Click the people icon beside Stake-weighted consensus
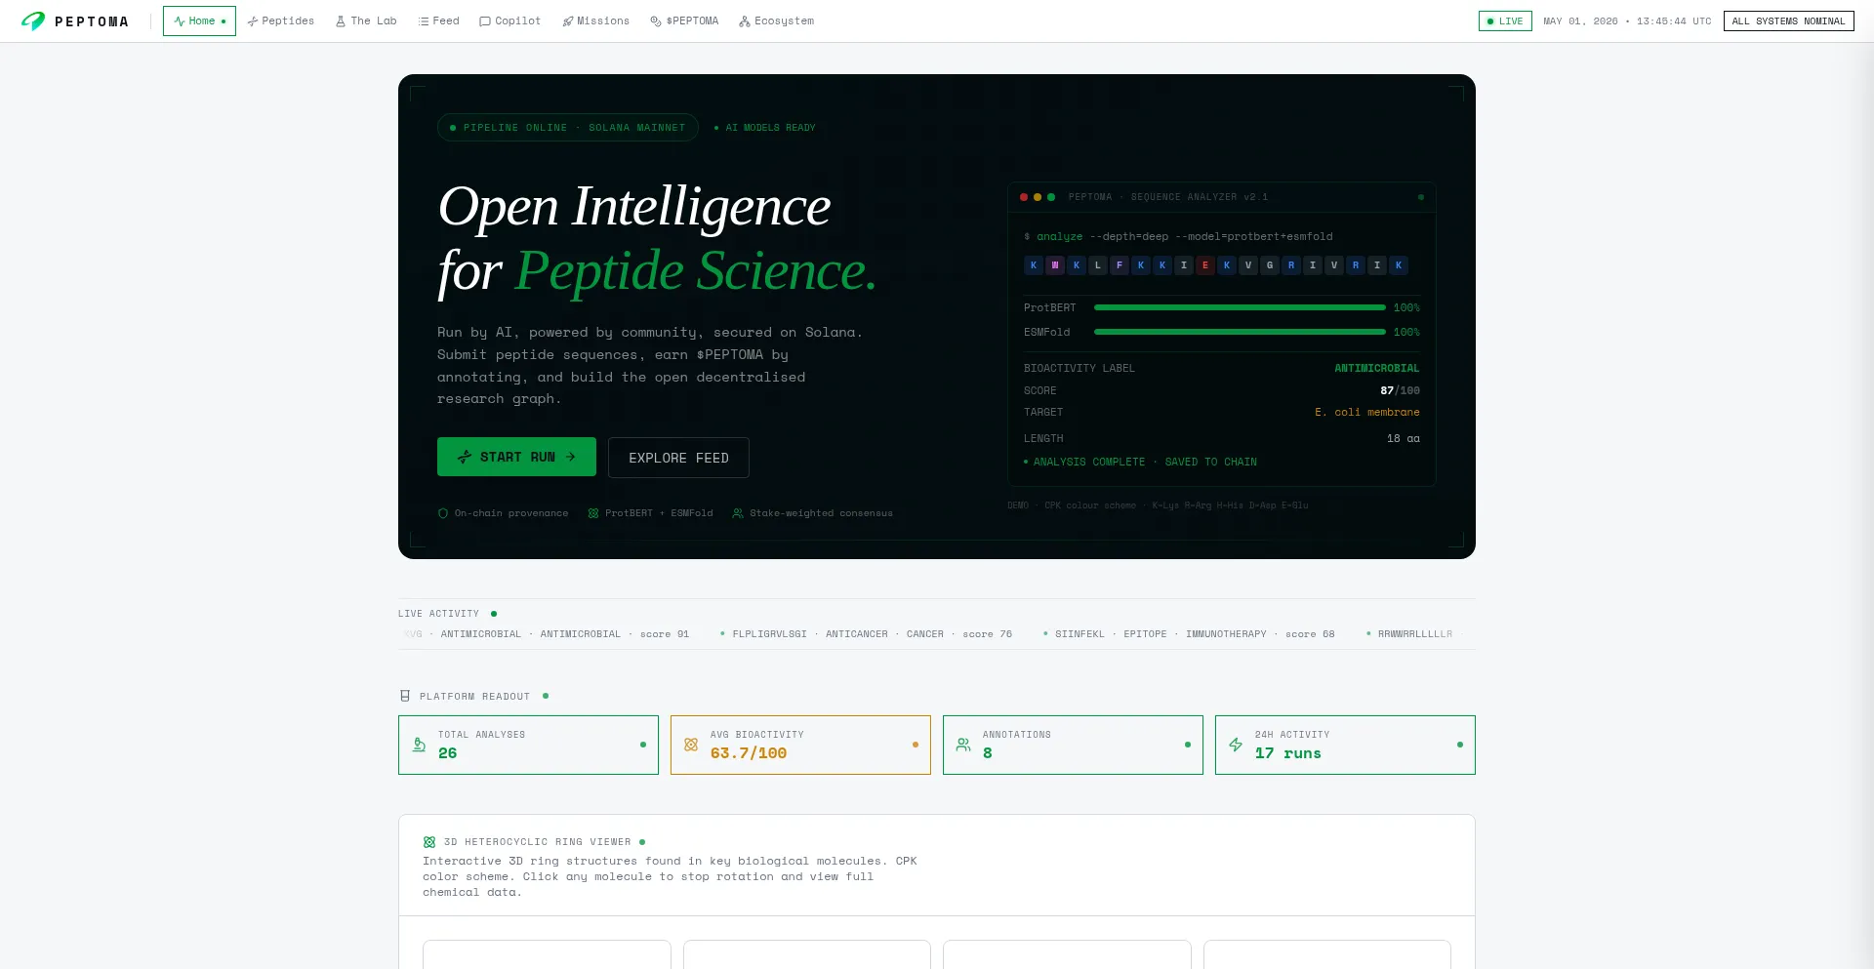Image resolution: width=1874 pixels, height=969 pixels. coord(738,513)
